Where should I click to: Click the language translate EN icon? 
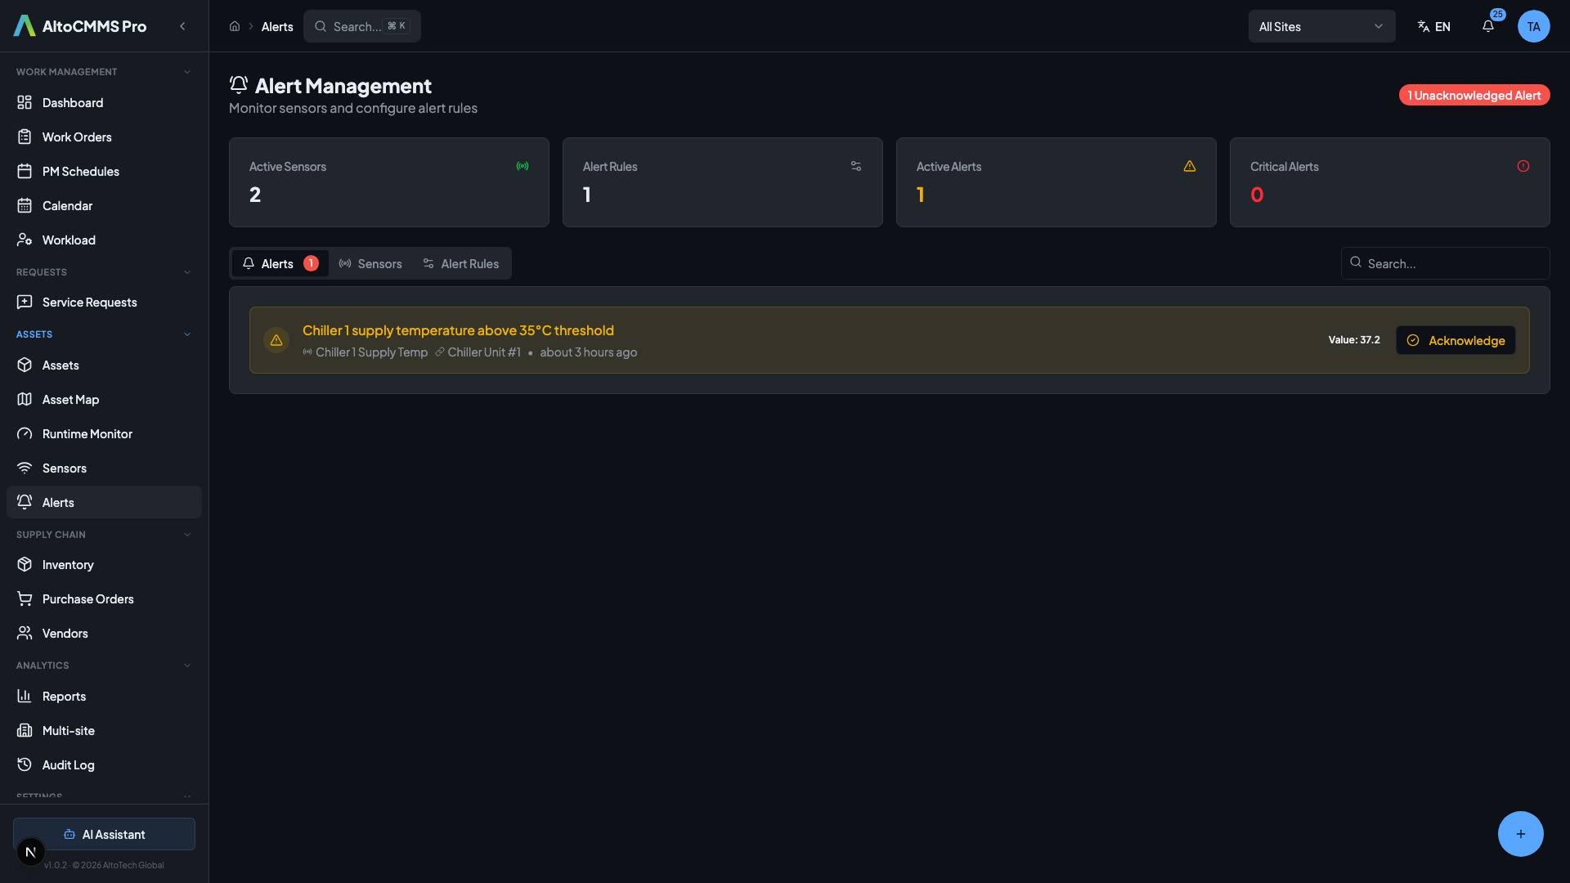(1433, 26)
